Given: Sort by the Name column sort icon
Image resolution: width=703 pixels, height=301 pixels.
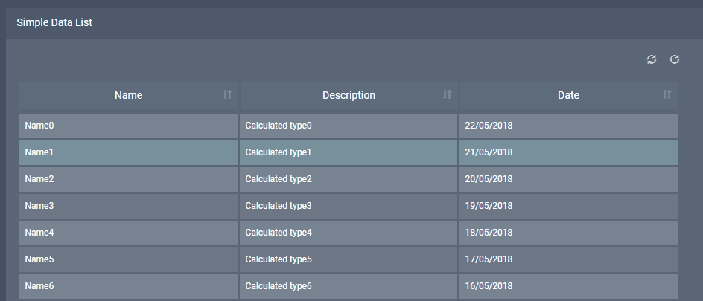Looking at the screenshot, I should click(228, 94).
